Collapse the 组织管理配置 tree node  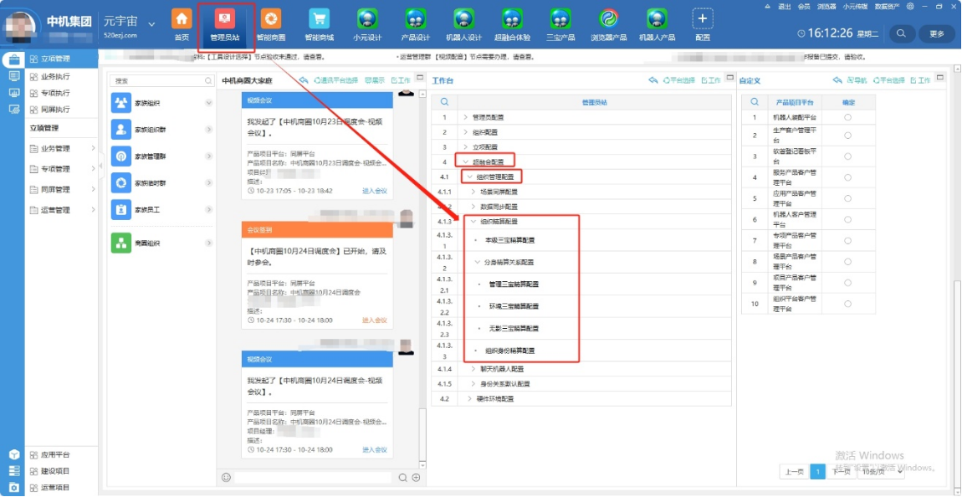pos(471,177)
